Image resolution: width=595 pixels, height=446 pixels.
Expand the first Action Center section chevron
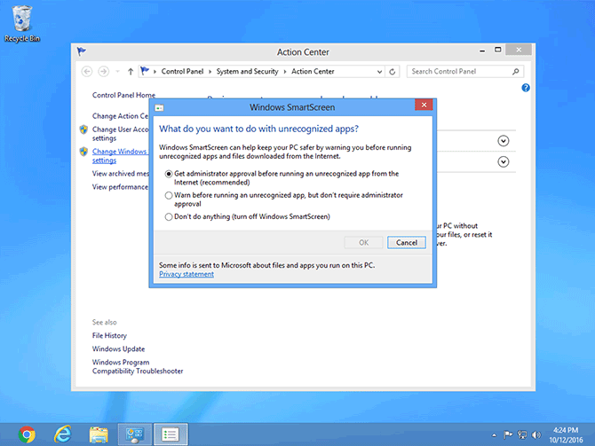tap(504, 141)
